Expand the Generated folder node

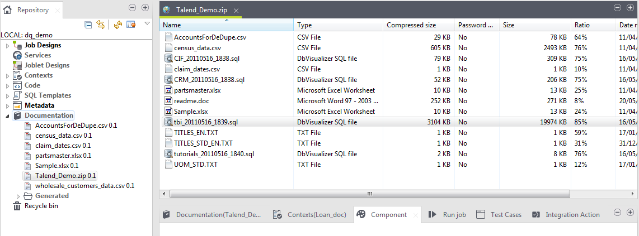18,196
